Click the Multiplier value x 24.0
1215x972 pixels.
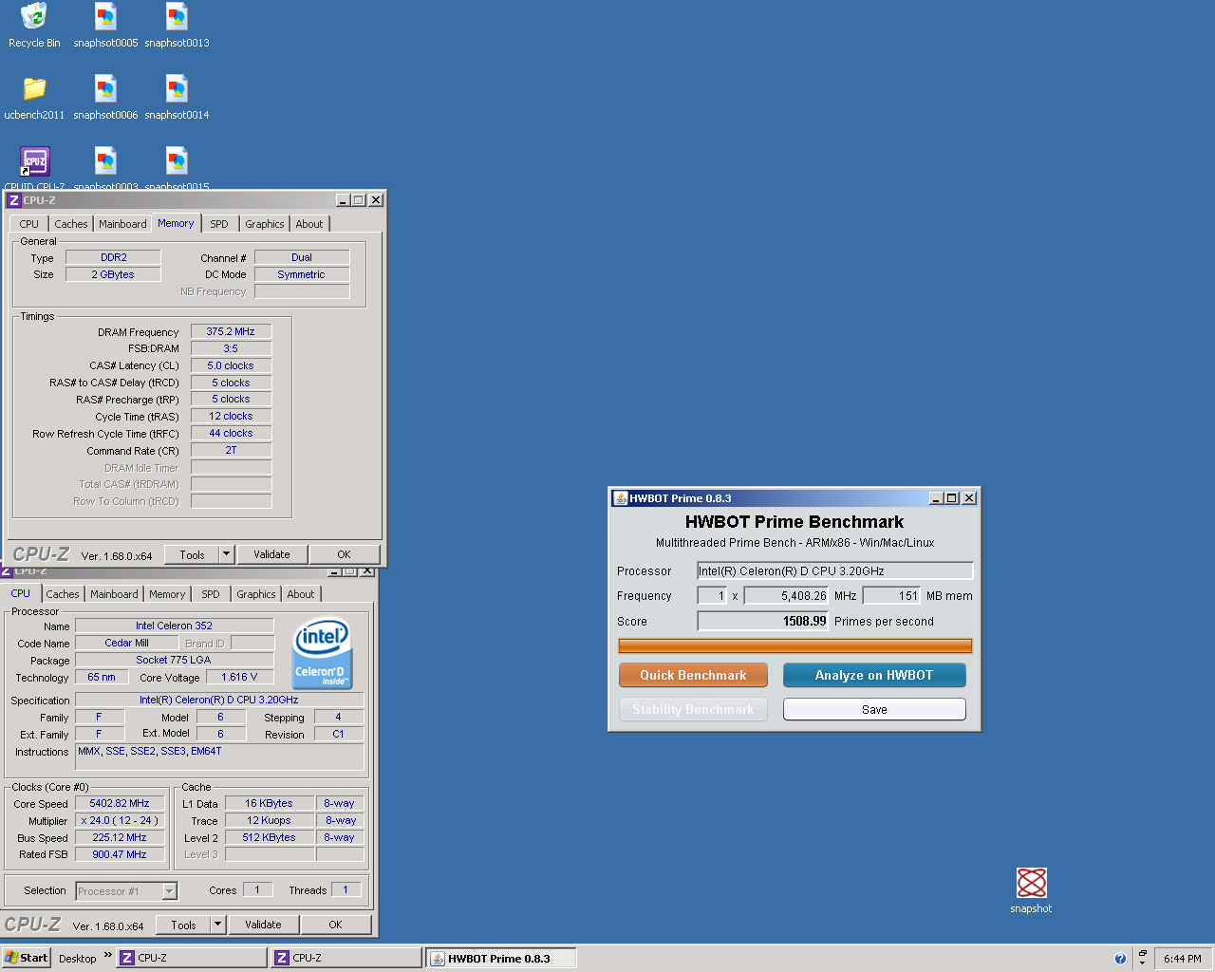point(120,820)
